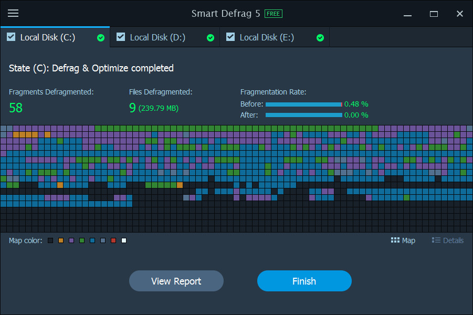Click the orange map color swatch
Image resolution: width=473 pixels, height=315 pixels.
[x=61, y=240]
